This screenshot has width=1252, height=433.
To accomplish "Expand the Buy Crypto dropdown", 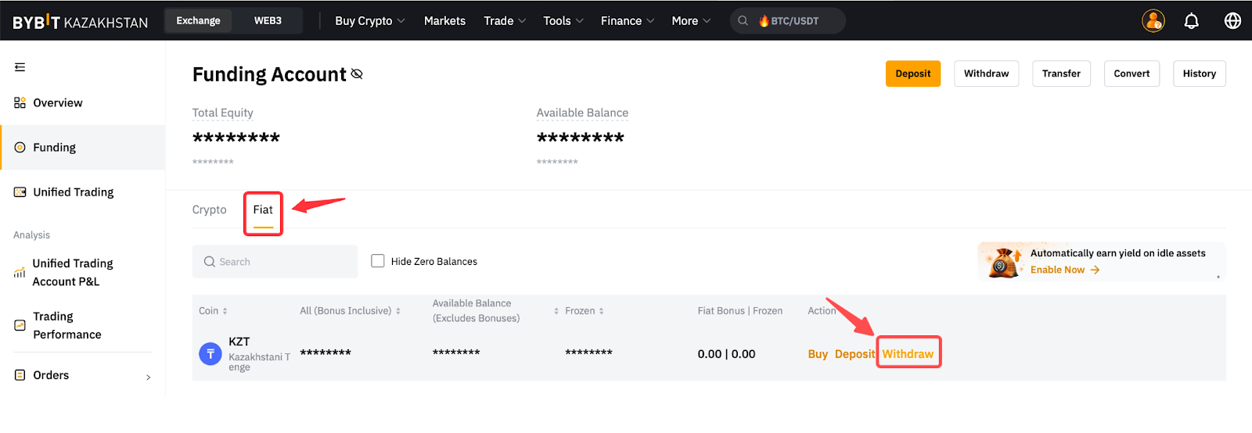I will [x=369, y=21].
